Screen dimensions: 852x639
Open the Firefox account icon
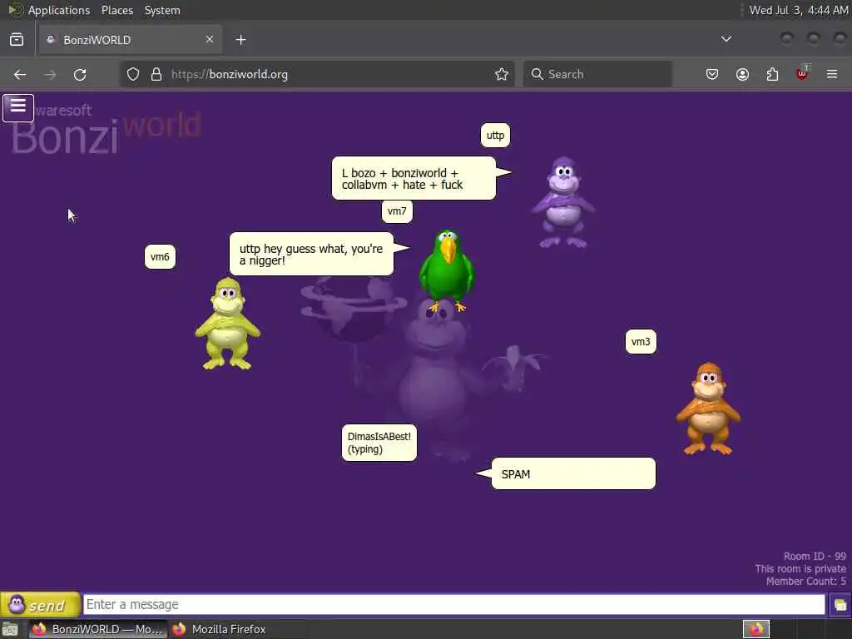coord(742,74)
